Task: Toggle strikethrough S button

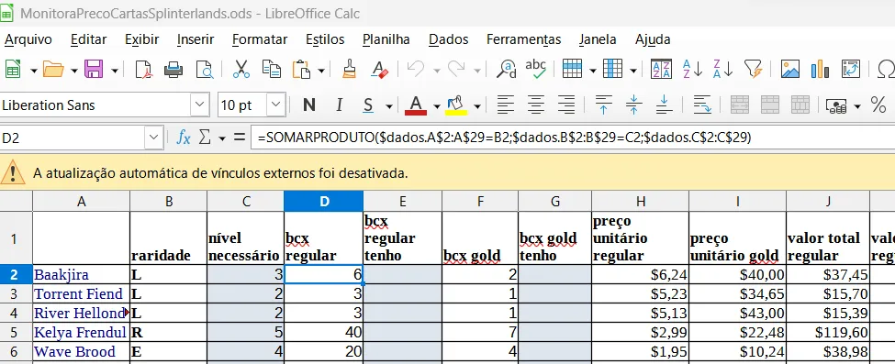Action: 368,105
